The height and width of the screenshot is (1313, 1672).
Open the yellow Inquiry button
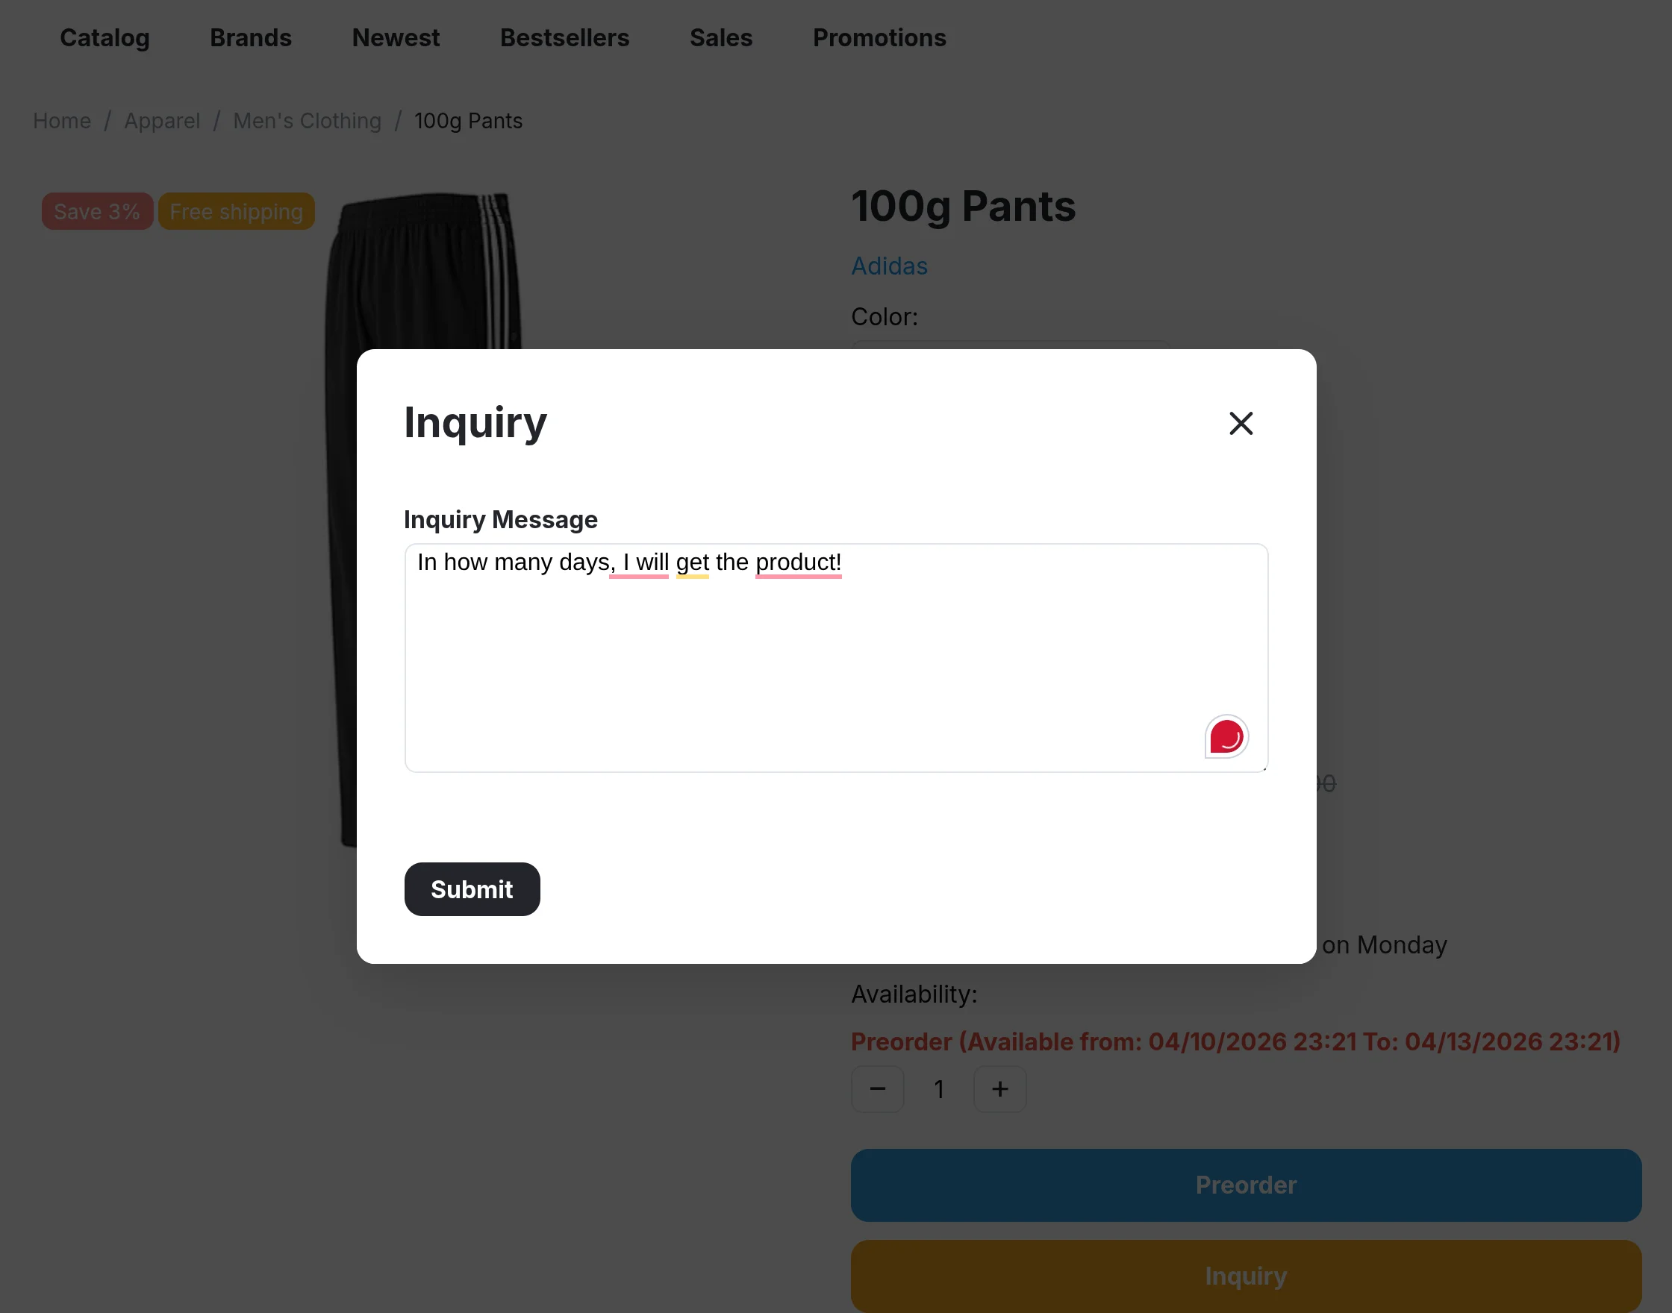point(1244,1276)
